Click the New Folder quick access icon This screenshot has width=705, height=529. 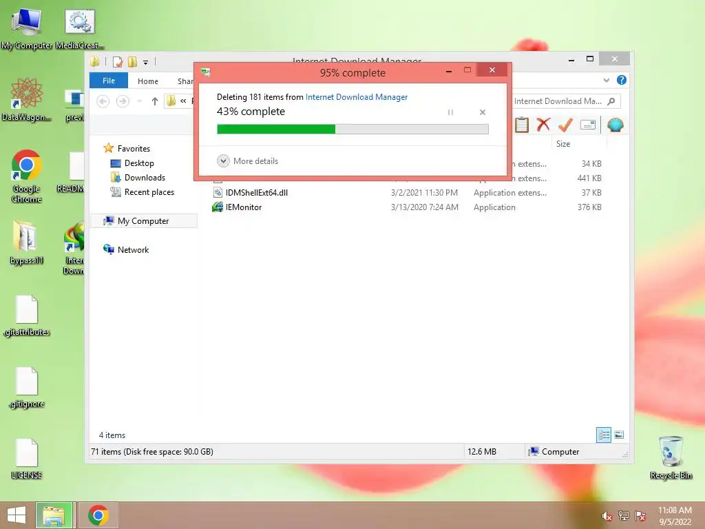(x=132, y=61)
